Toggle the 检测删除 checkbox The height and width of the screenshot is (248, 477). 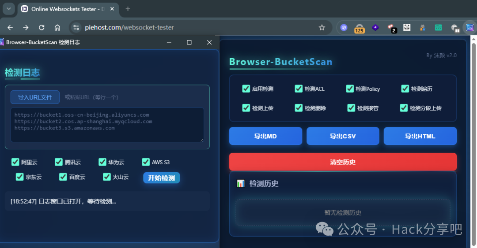(x=299, y=108)
